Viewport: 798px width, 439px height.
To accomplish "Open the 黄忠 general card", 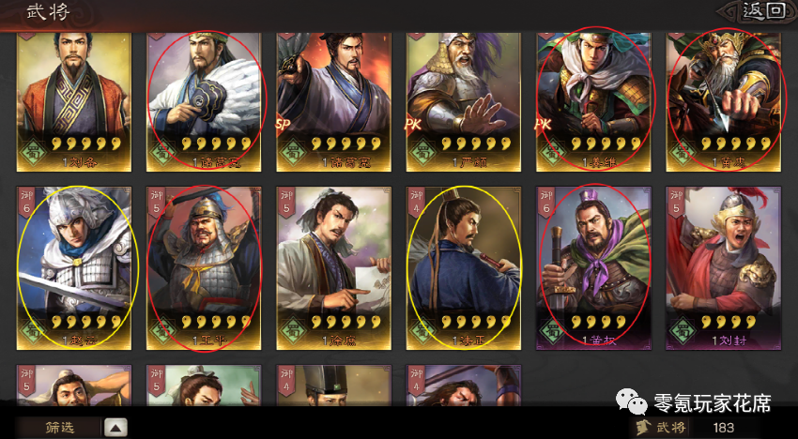I will [723, 102].
